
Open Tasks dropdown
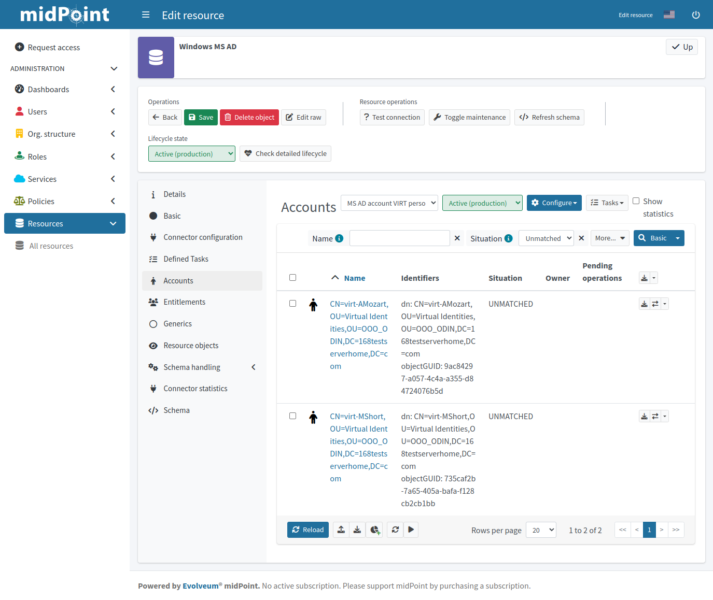click(x=607, y=203)
